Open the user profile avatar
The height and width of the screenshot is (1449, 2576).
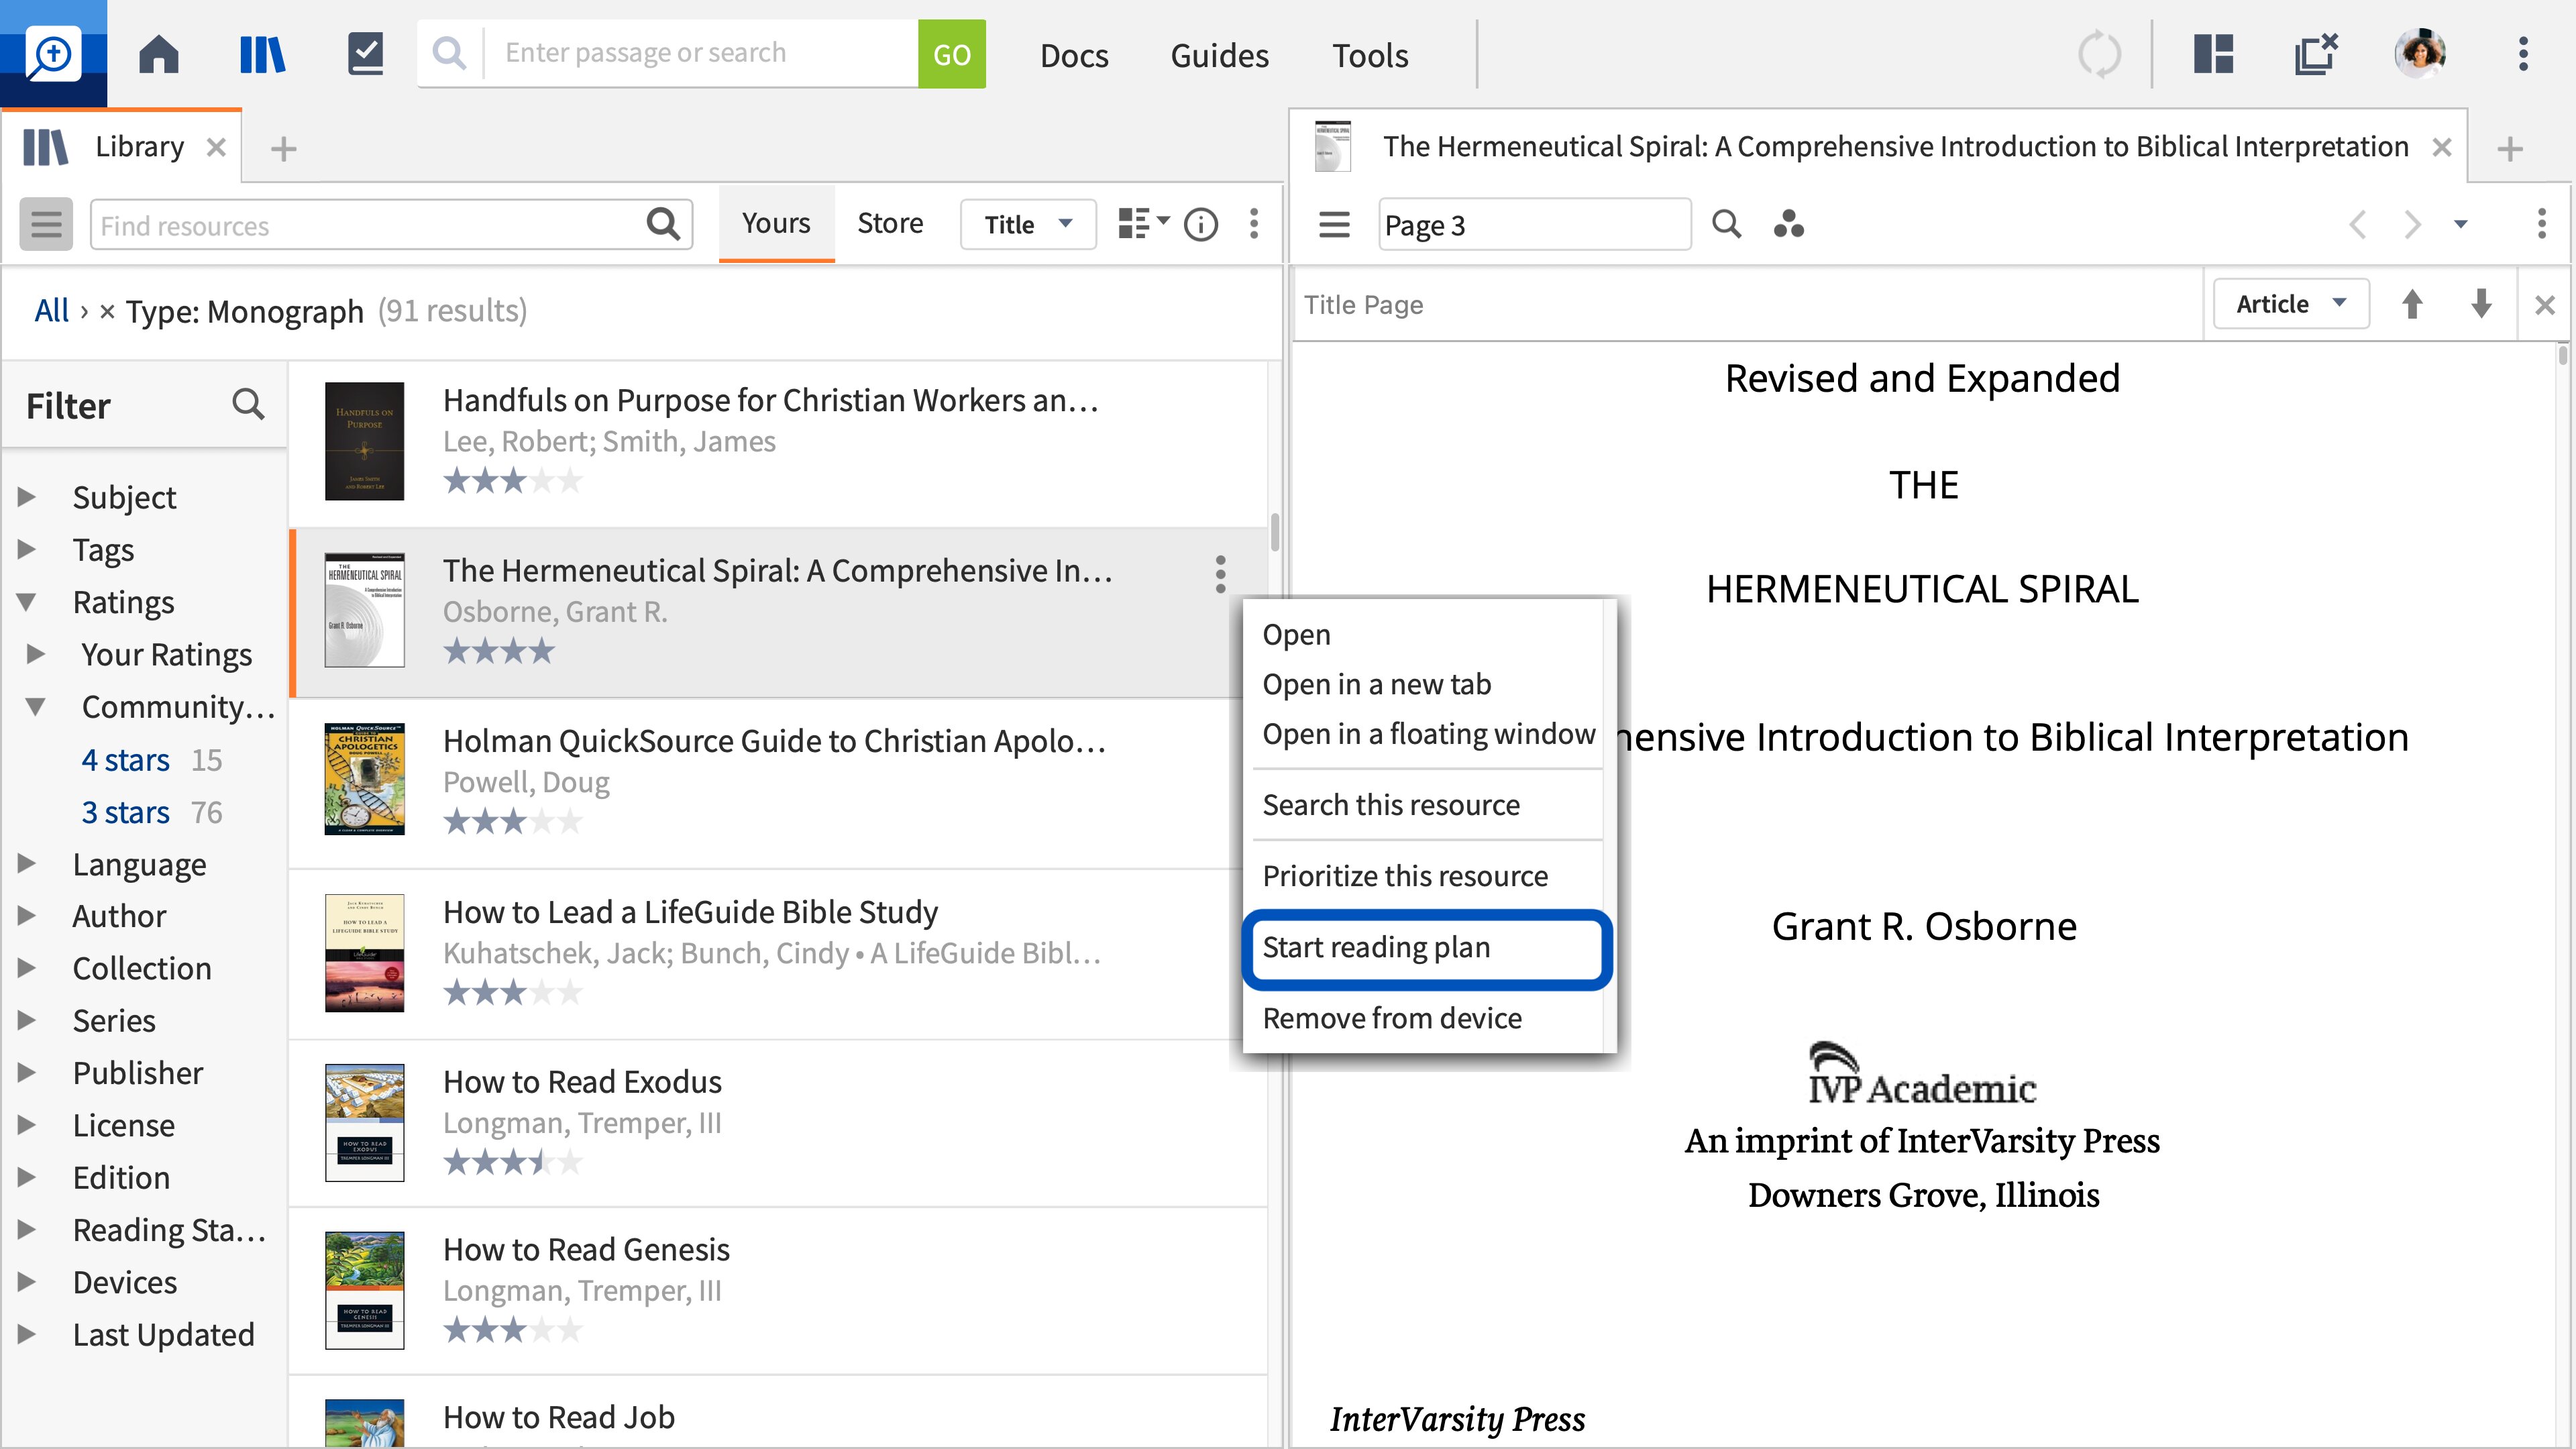point(2420,54)
